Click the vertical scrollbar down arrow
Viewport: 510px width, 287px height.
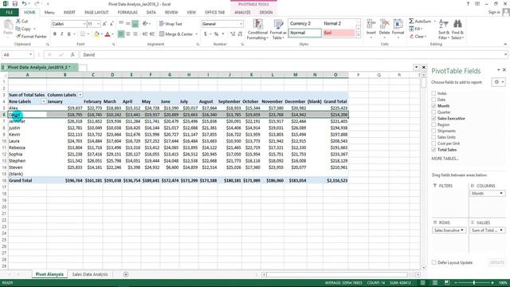point(424,268)
